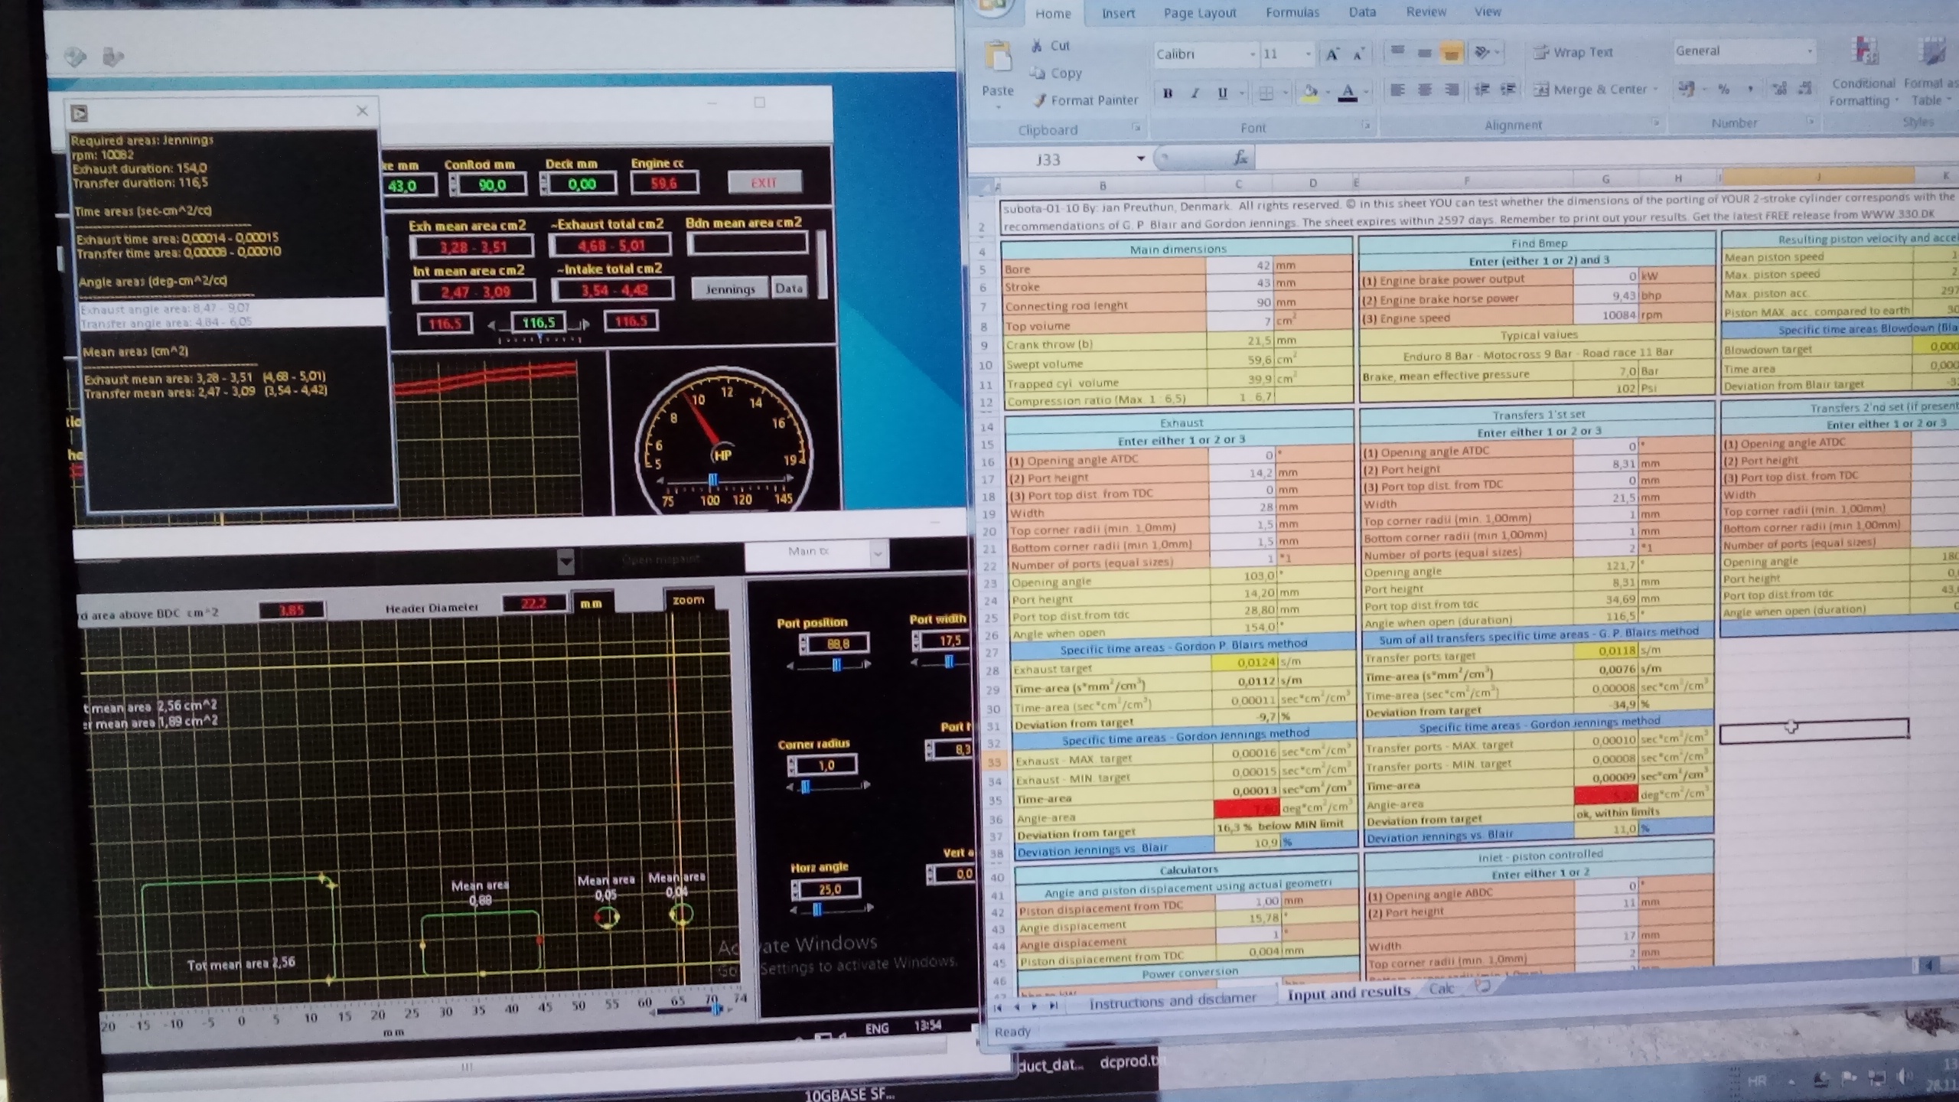
Task: Click the Center text alignment icon
Action: [1424, 90]
